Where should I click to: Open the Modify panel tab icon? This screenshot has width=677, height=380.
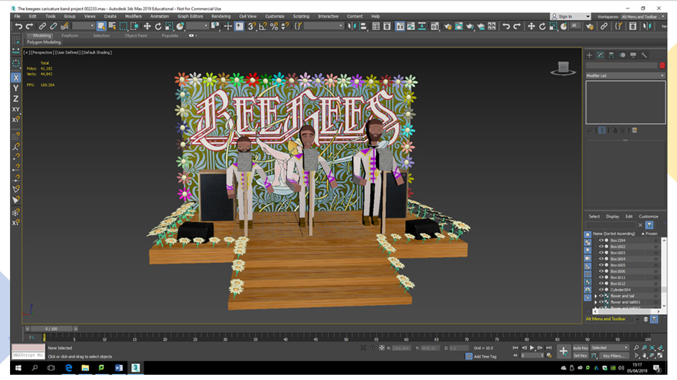(x=600, y=55)
